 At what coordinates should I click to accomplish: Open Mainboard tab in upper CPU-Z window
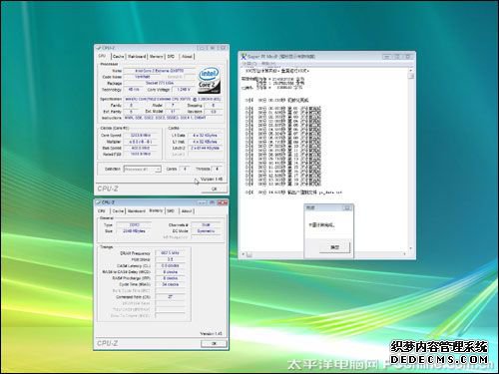coord(137,57)
